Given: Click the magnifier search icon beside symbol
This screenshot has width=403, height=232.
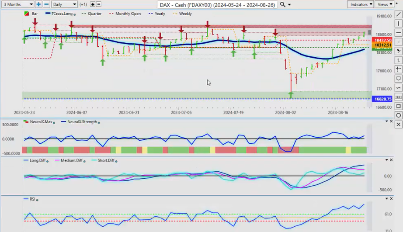Looking at the screenshot, I should click(283, 4).
